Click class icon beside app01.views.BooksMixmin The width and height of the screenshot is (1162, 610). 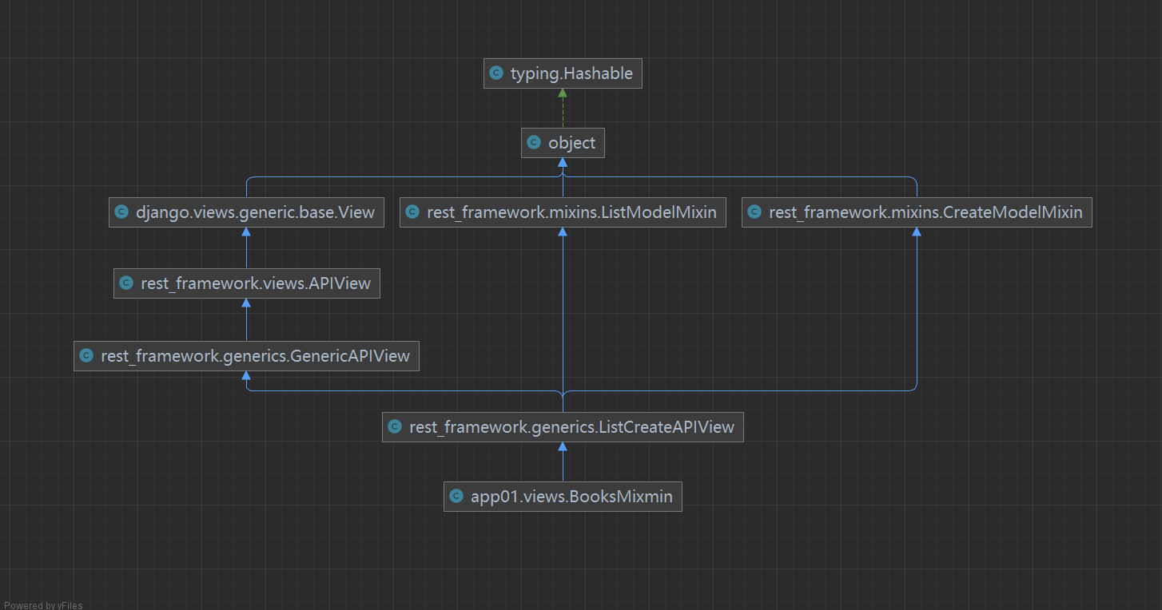tap(456, 497)
